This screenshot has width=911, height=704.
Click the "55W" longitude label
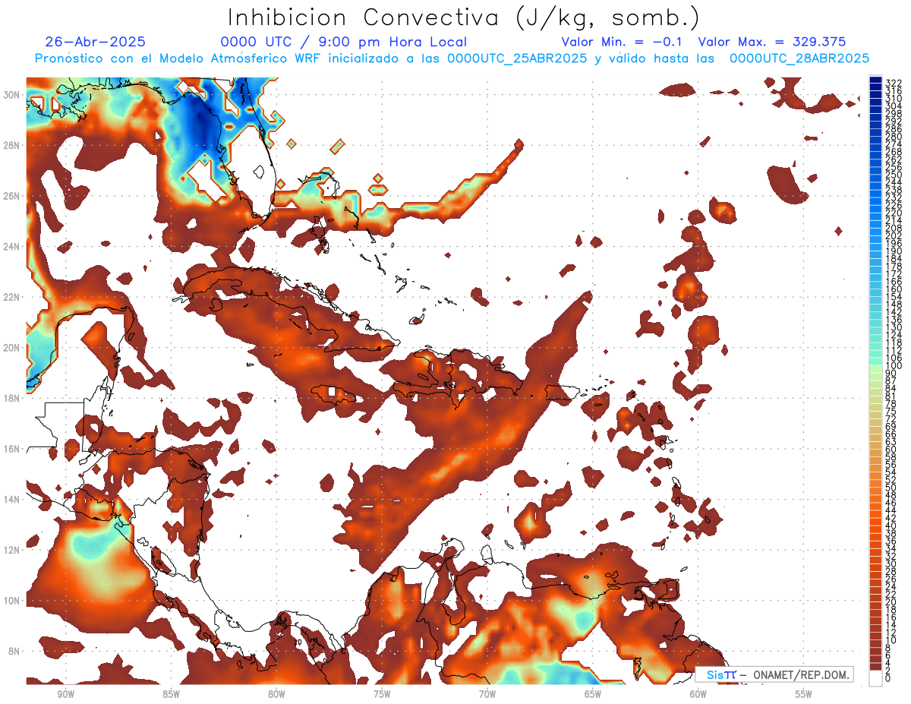pyautogui.click(x=803, y=694)
